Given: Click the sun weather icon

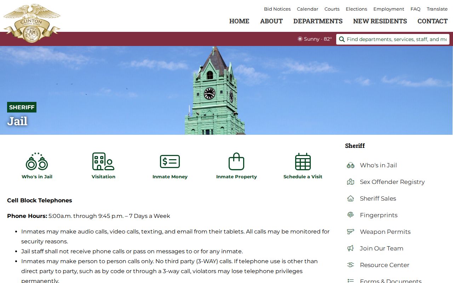Looking at the screenshot, I should coord(300,39).
